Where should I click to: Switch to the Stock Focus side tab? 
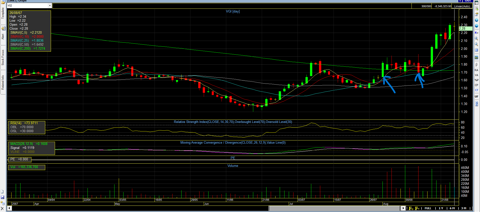pos(3,58)
